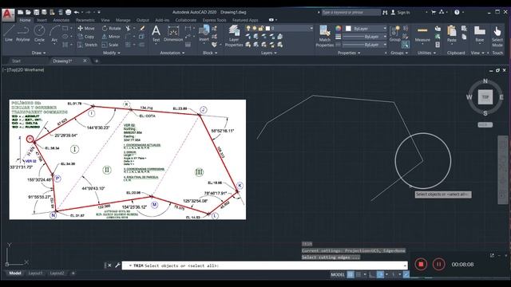Expand the Block panel
This screenshot has height=287, width=511.
pyautogui.click(x=210, y=53)
